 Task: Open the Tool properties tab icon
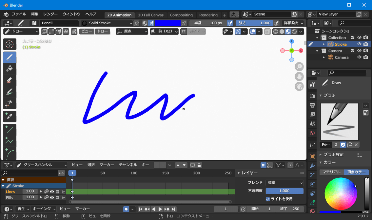coord(312,84)
